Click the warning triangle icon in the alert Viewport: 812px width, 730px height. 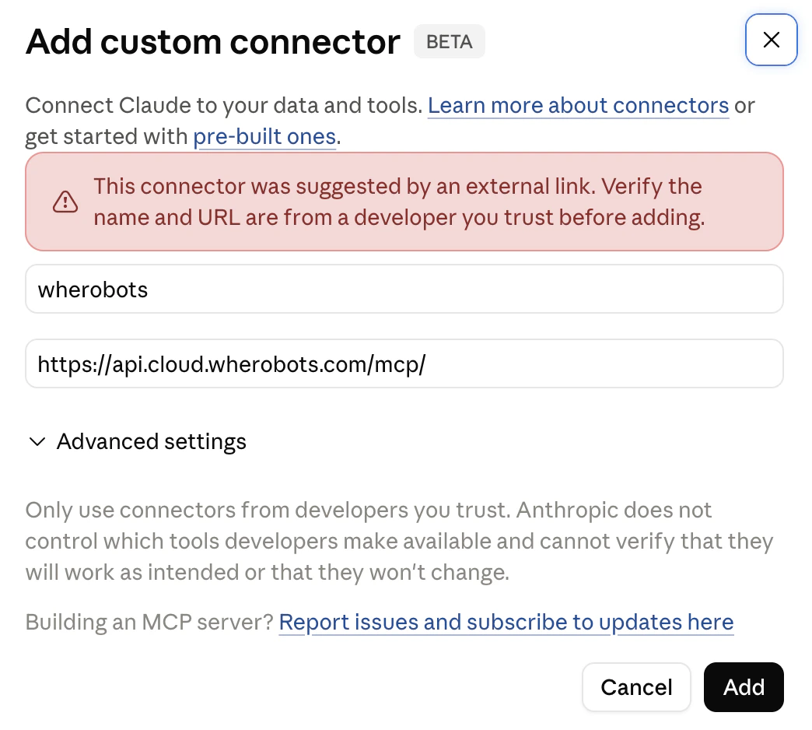point(65,202)
